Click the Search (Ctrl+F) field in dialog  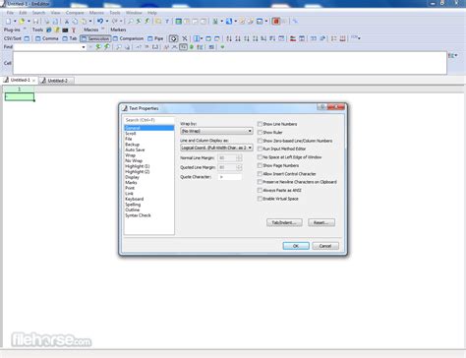(149, 120)
